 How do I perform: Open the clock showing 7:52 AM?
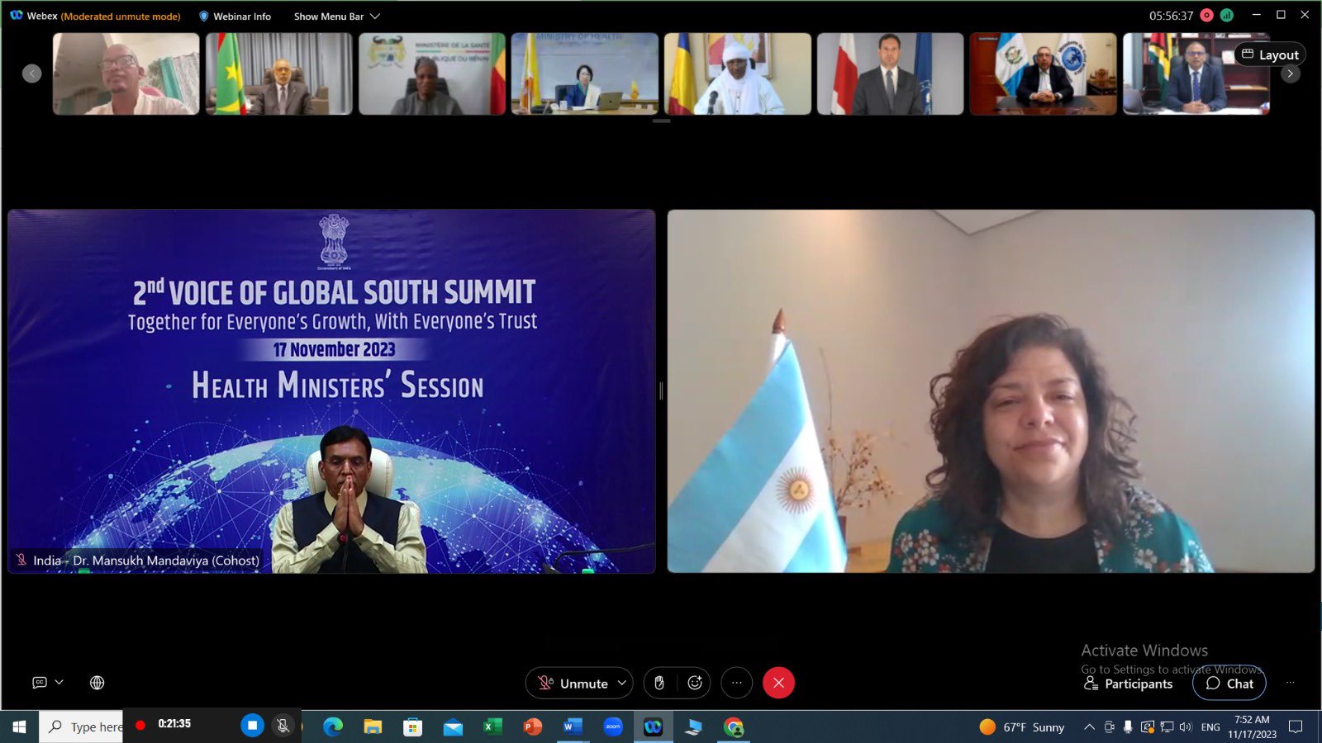point(1252,726)
